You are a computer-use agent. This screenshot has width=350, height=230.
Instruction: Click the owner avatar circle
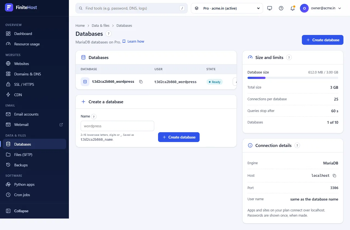coord(304,8)
